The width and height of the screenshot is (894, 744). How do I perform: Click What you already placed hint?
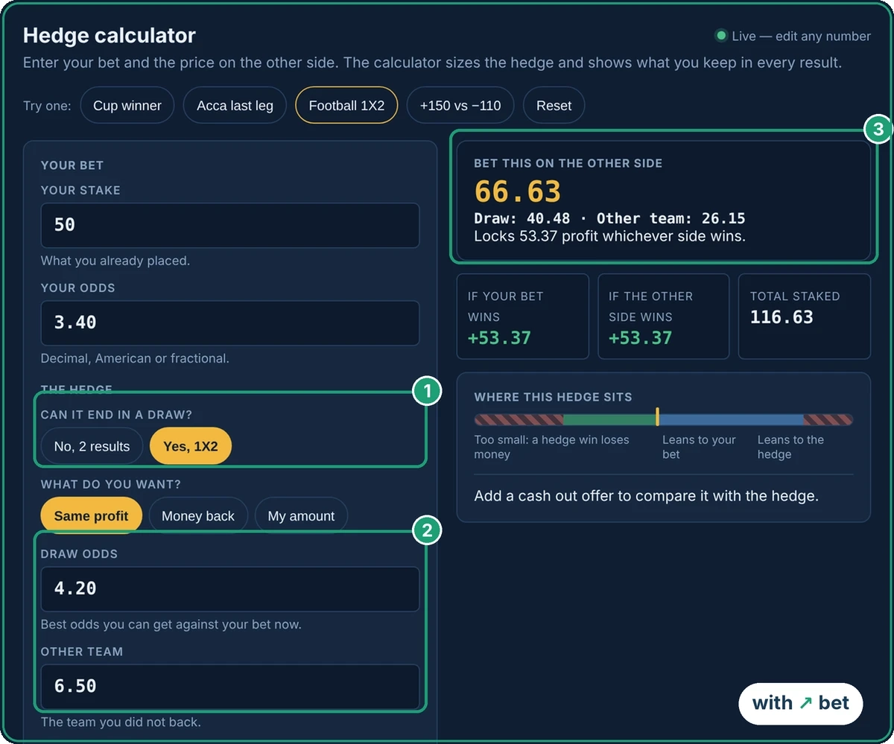[x=115, y=261]
